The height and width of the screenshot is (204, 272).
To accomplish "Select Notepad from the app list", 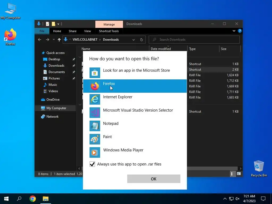I will 135,126.
